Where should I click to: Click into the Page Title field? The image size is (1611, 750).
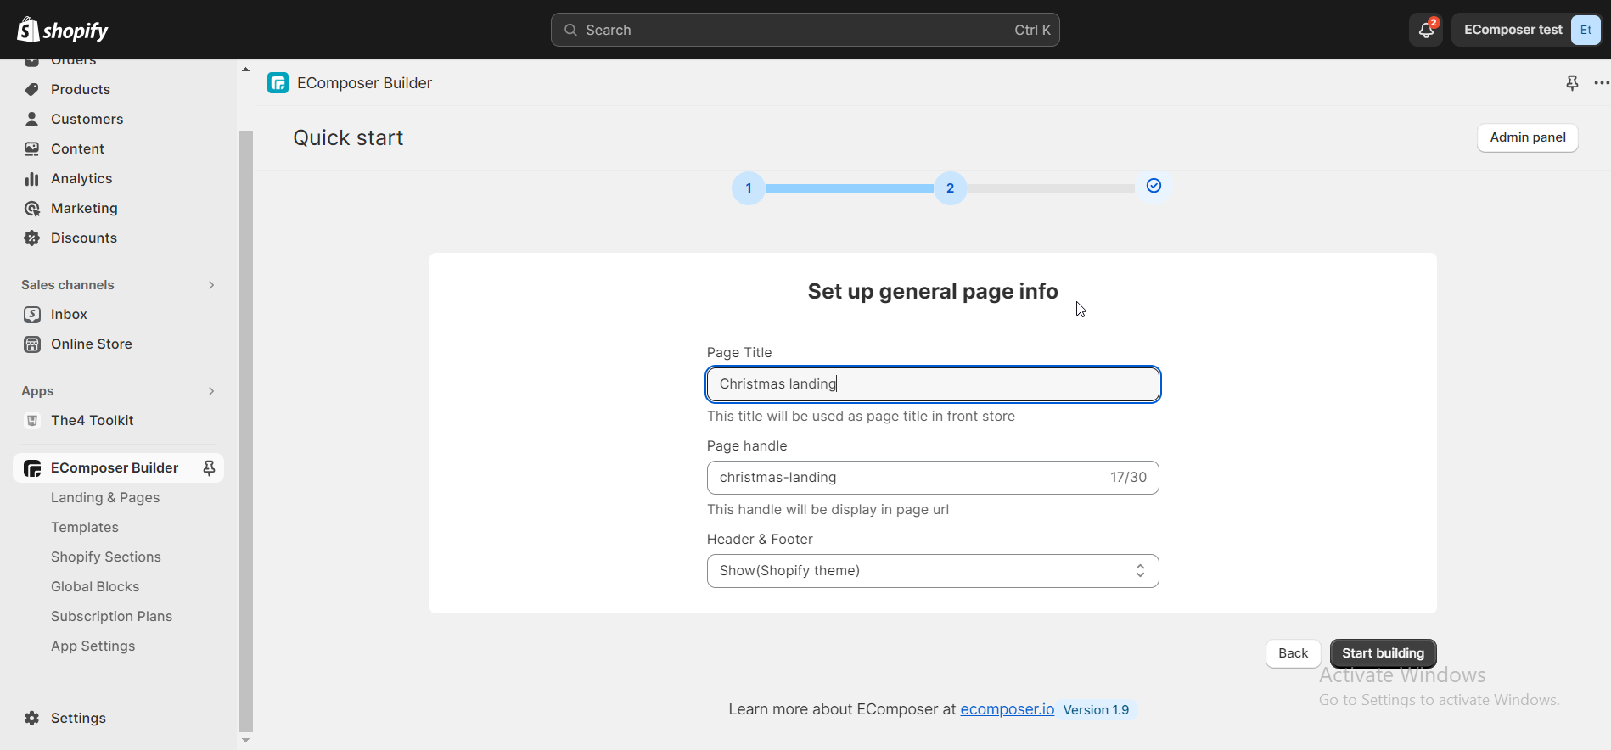tap(933, 384)
